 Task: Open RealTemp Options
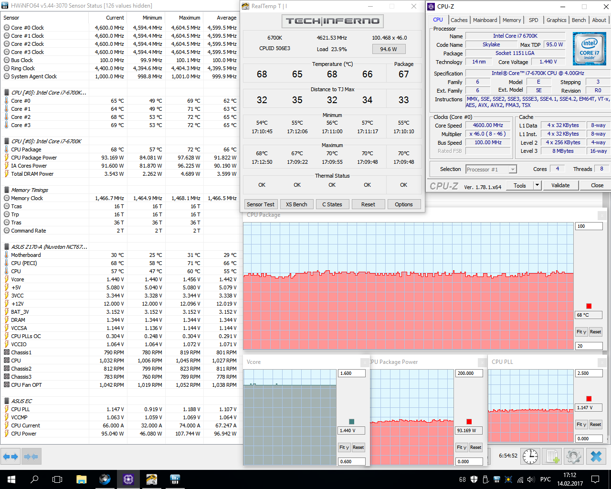click(404, 204)
